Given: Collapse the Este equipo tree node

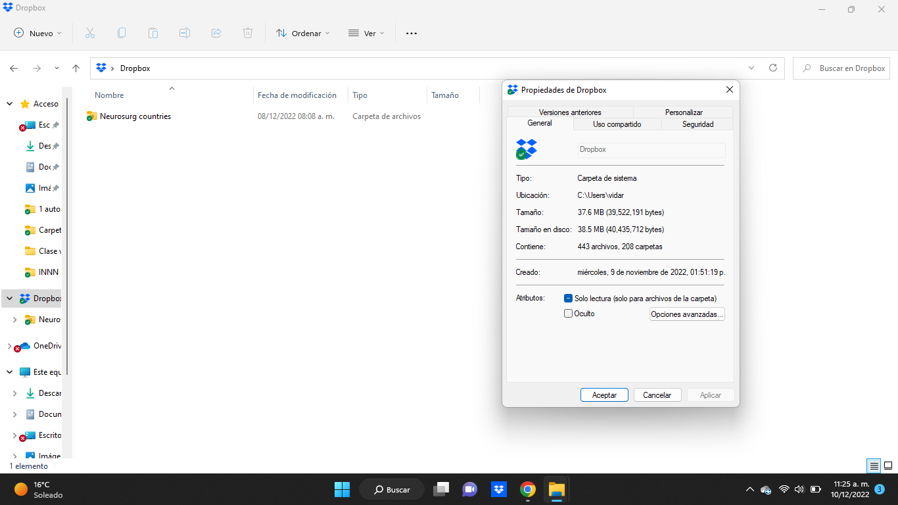Looking at the screenshot, I should 9,372.
